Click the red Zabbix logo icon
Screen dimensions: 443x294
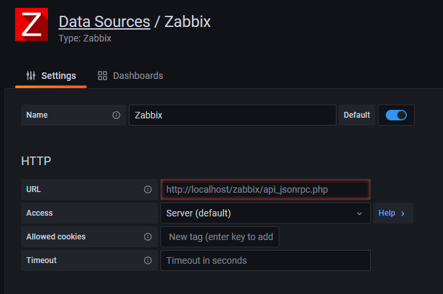(33, 25)
